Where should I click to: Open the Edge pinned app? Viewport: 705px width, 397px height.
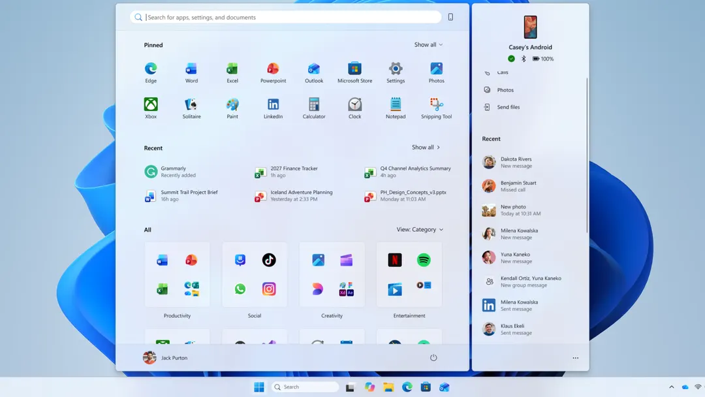151,72
